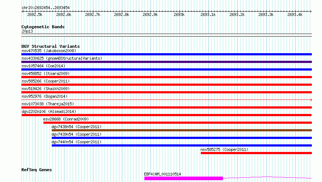Image resolution: width=322 pixels, height=182 pixels.
Task: Click the blue bar of nsv470535
Action: [x=166, y=54]
